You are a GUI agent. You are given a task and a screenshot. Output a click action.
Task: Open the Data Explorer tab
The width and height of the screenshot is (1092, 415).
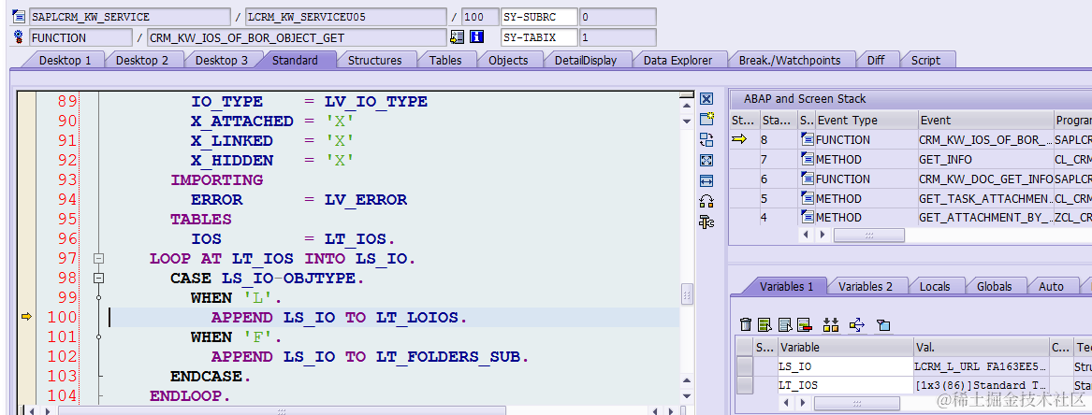point(677,61)
